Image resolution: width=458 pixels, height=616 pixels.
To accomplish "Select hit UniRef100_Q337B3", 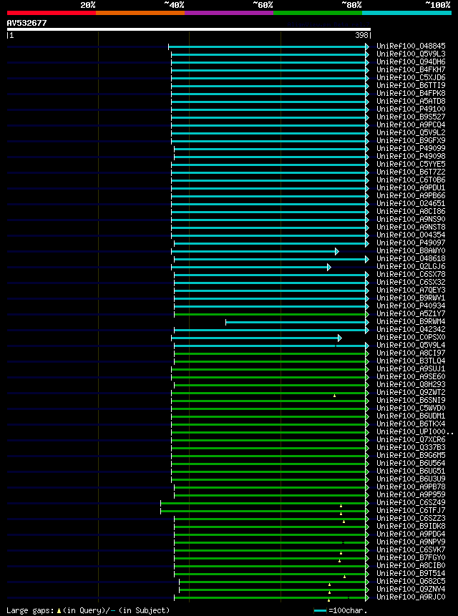I will point(411,446).
